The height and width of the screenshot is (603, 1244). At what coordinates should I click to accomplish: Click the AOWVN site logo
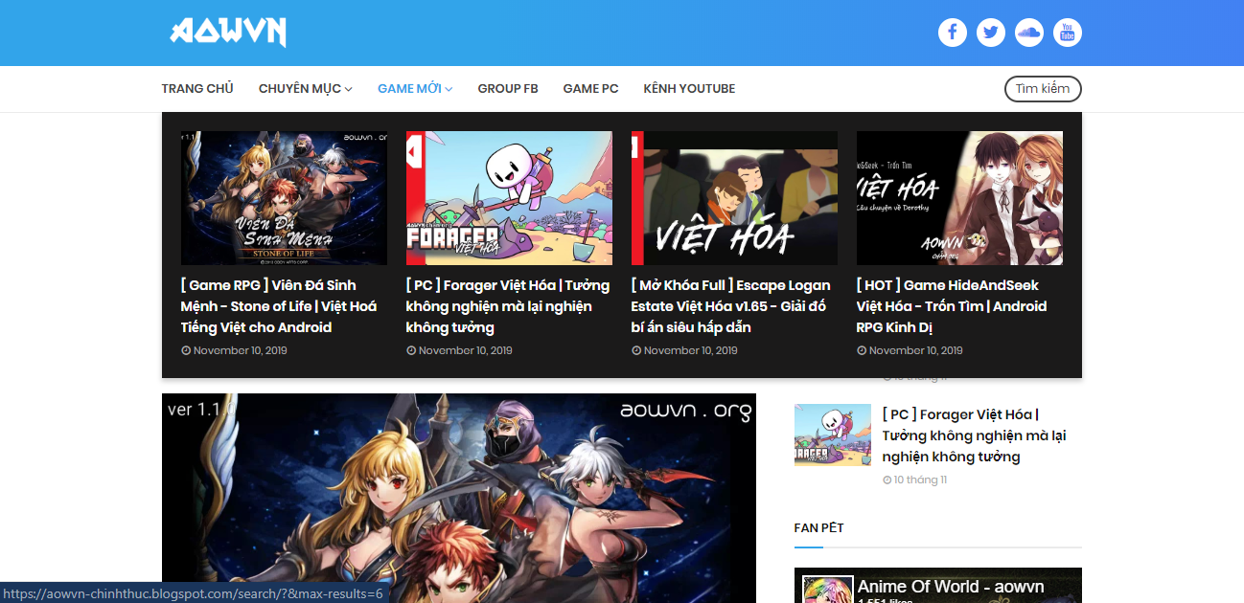(x=228, y=32)
